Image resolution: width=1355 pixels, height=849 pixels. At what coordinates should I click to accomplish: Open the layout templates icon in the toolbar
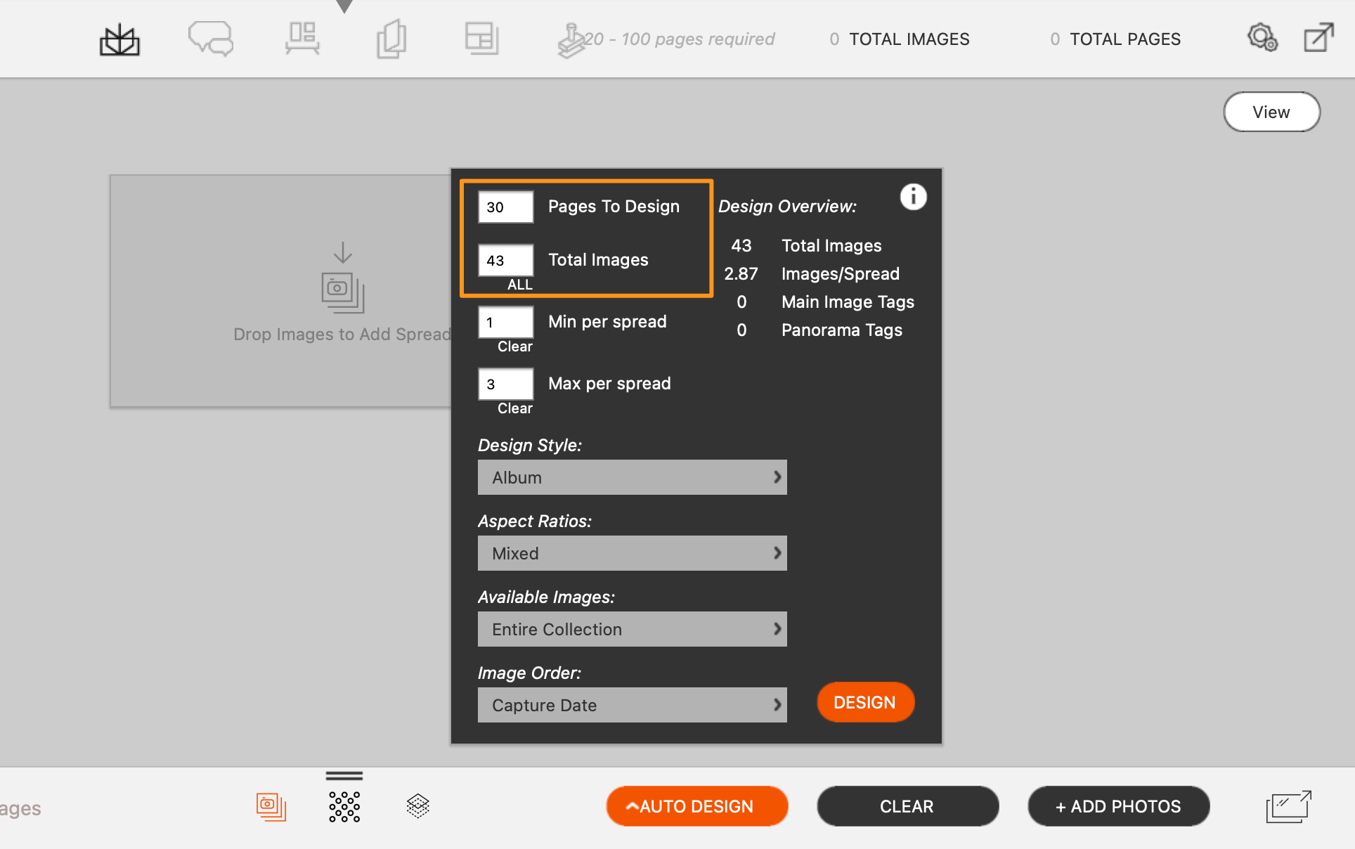(482, 39)
